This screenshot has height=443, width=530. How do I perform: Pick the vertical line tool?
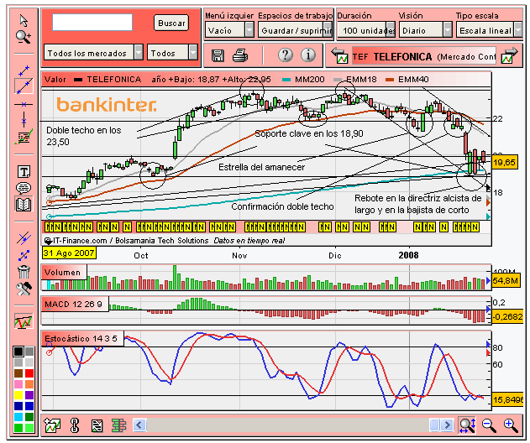[x=24, y=120]
